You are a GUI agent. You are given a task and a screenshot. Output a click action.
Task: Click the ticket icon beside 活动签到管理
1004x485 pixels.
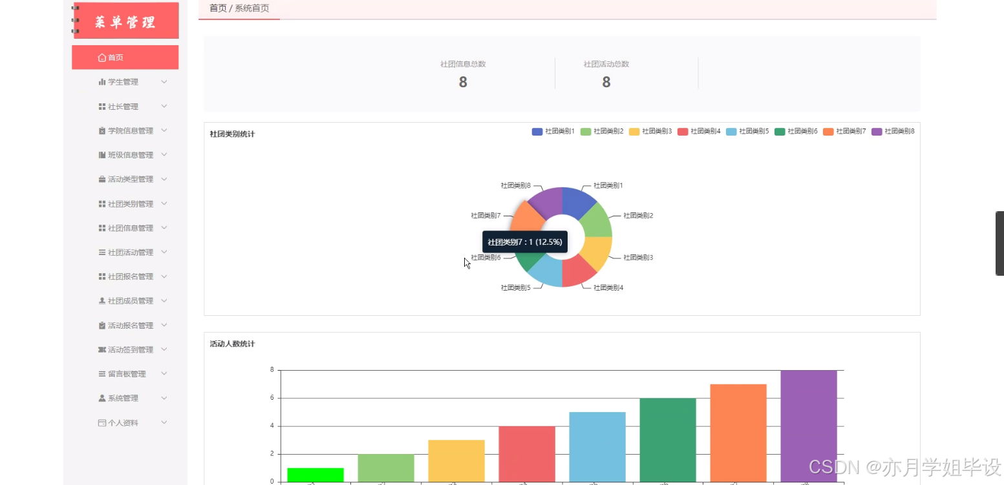pyautogui.click(x=101, y=349)
